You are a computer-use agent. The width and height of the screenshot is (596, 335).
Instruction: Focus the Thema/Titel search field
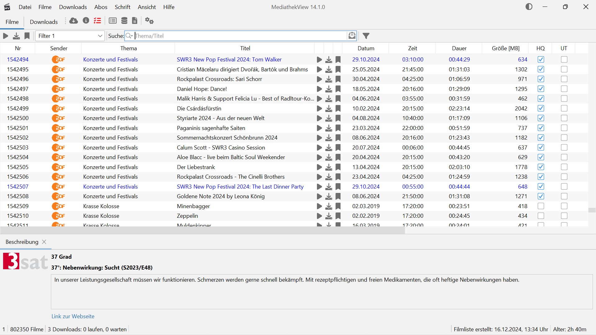click(x=241, y=36)
